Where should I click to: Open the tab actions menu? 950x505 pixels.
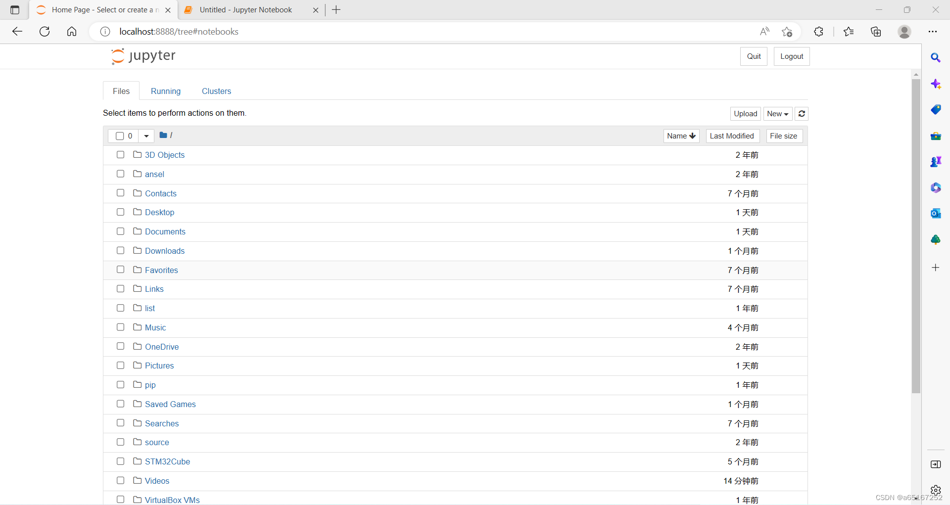point(15,10)
